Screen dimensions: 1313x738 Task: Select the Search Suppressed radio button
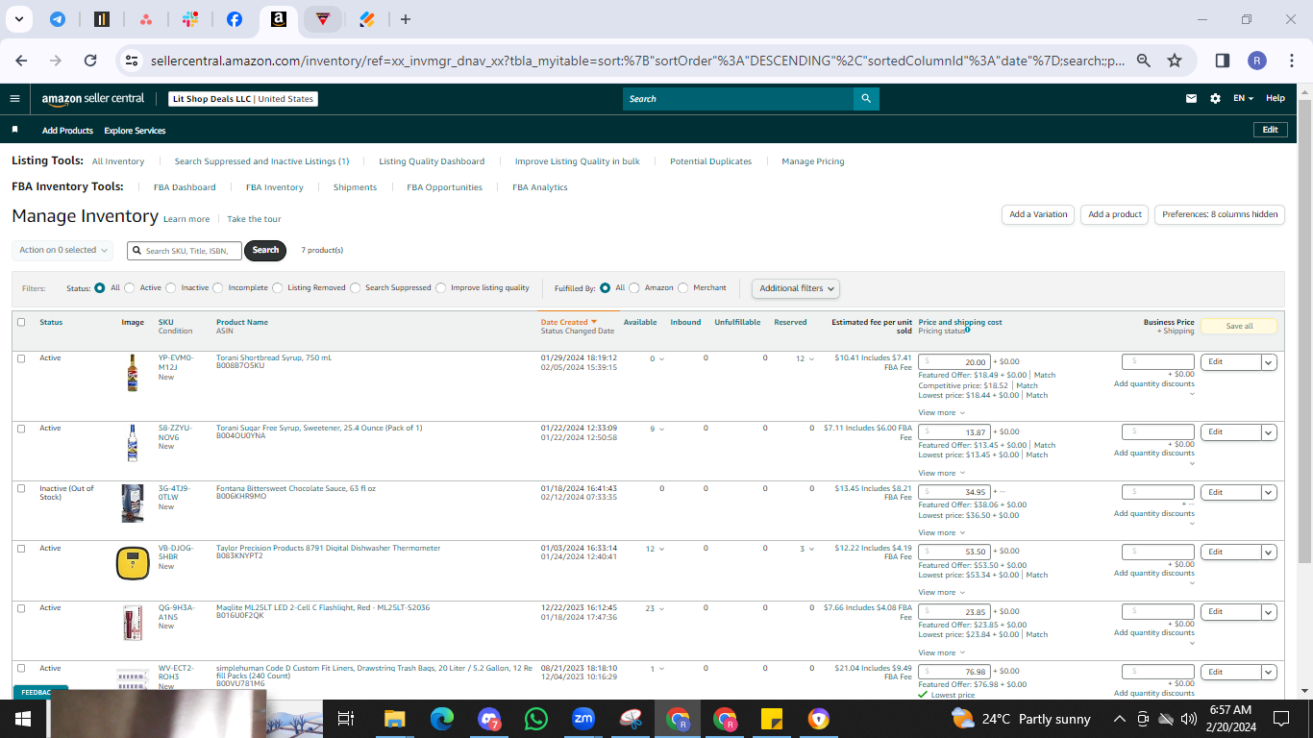[356, 287]
